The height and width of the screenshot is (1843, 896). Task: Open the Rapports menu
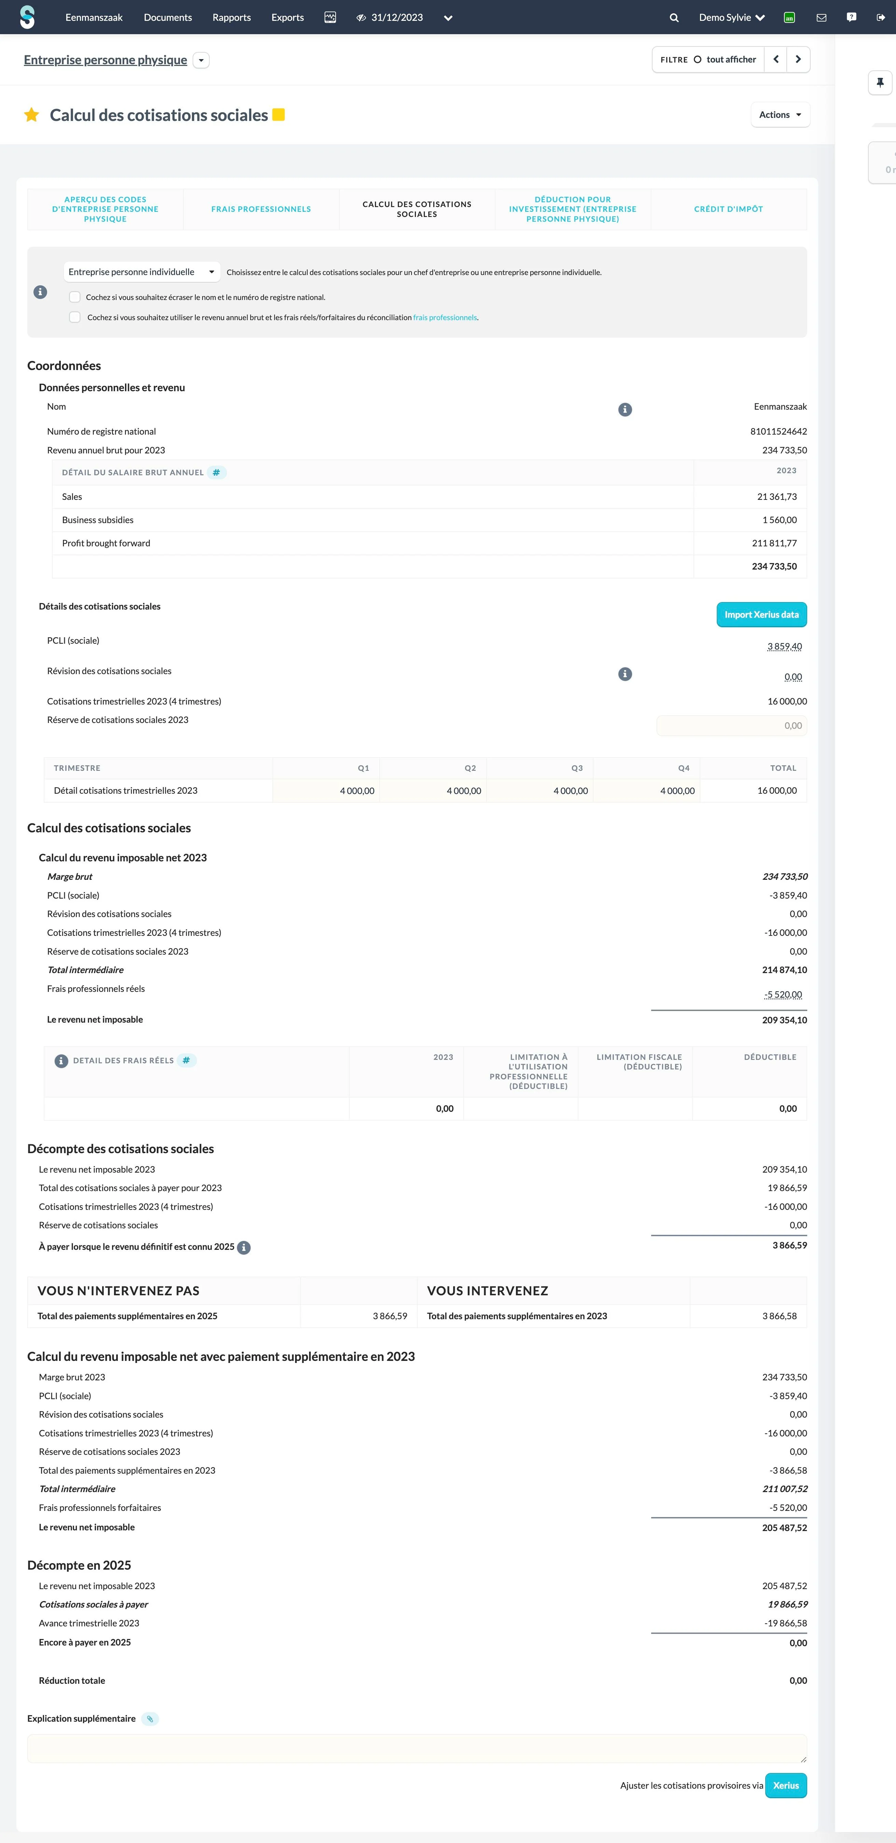(x=232, y=17)
